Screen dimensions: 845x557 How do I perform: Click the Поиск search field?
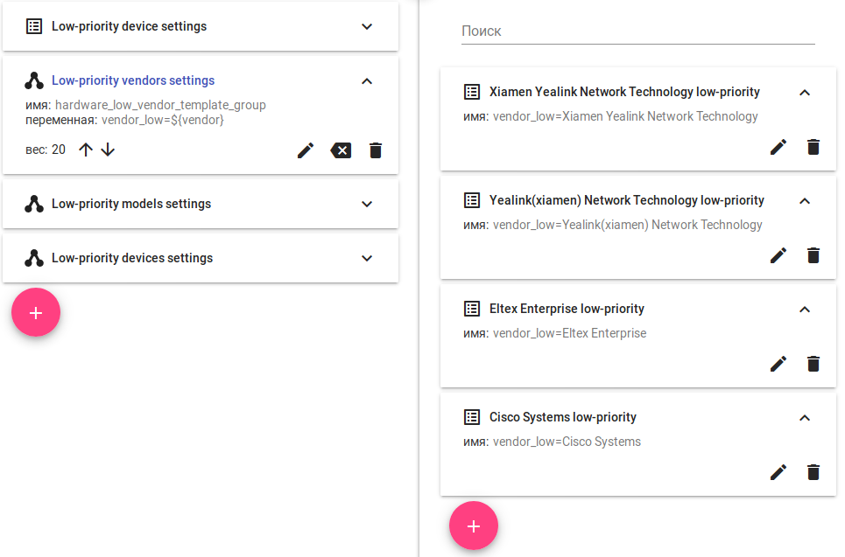pos(637,31)
